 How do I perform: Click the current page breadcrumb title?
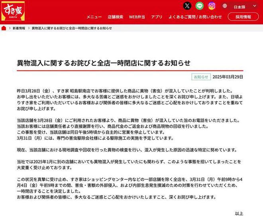pyautogui.click(x=72, y=28)
